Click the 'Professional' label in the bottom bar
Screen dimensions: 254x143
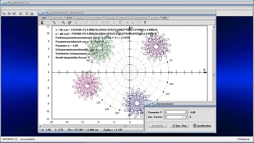tap(243, 139)
